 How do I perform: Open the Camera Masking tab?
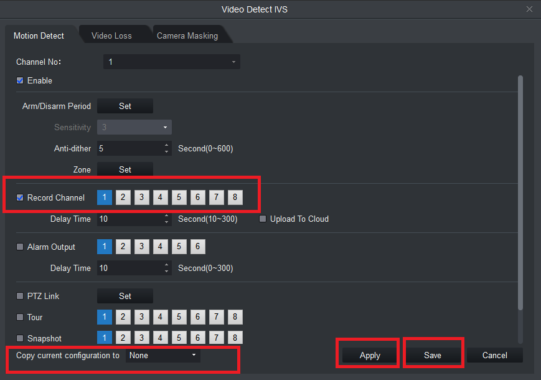click(x=187, y=36)
